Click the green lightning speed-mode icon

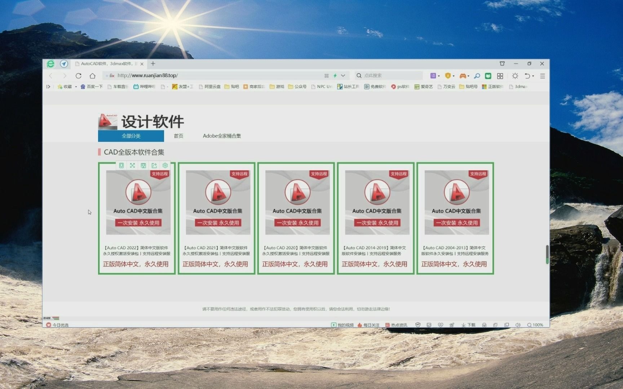pyautogui.click(x=335, y=76)
